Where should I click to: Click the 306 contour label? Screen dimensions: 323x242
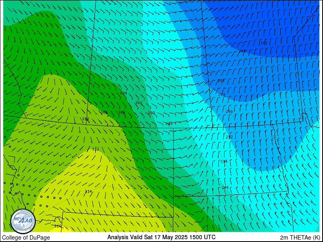click(122, 113)
